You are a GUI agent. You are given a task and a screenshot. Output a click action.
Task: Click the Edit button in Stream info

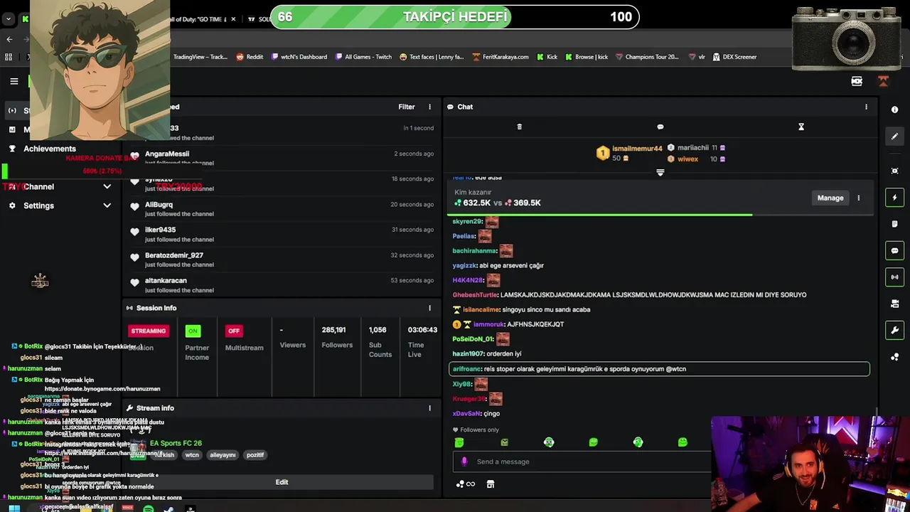[282, 482]
